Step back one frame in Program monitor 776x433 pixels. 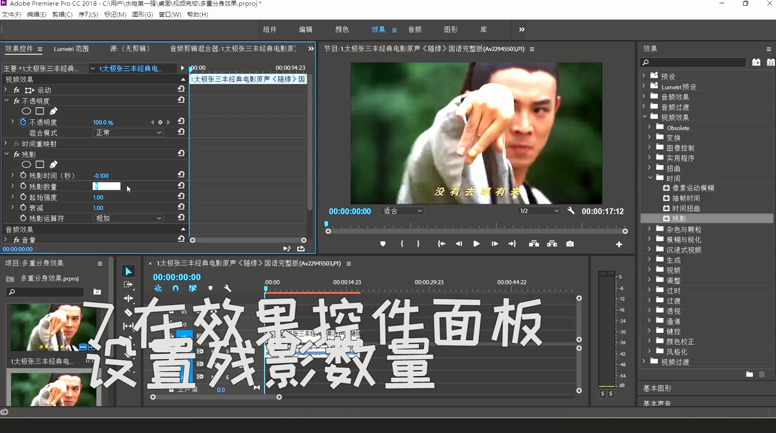click(459, 243)
